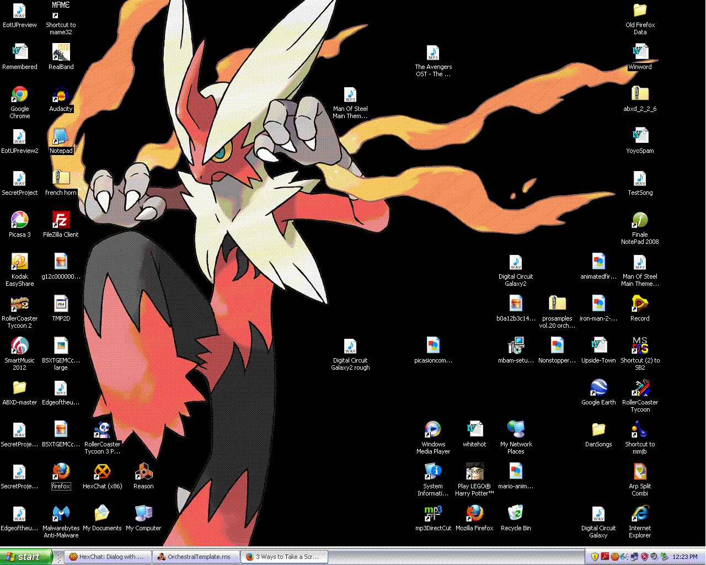Open the My Computer icon
The image size is (706, 565).
click(x=143, y=514)
